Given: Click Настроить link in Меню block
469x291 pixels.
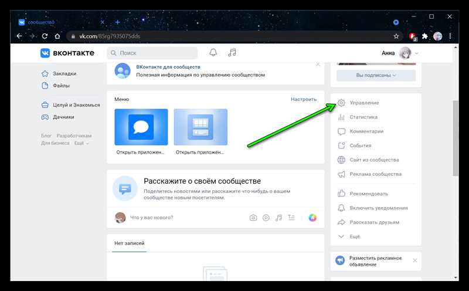Looking at the screenshot, I should (x=304, y=99).
